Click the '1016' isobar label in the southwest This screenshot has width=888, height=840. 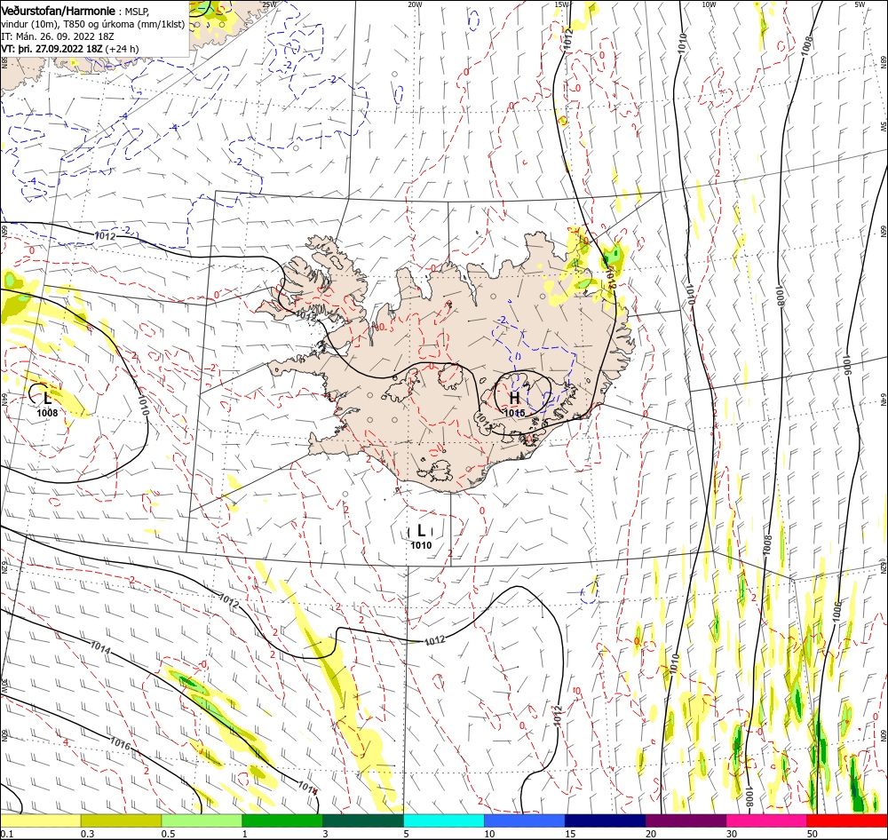120,742
